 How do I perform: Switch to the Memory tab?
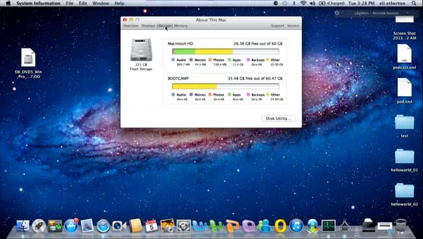[181, 26]
